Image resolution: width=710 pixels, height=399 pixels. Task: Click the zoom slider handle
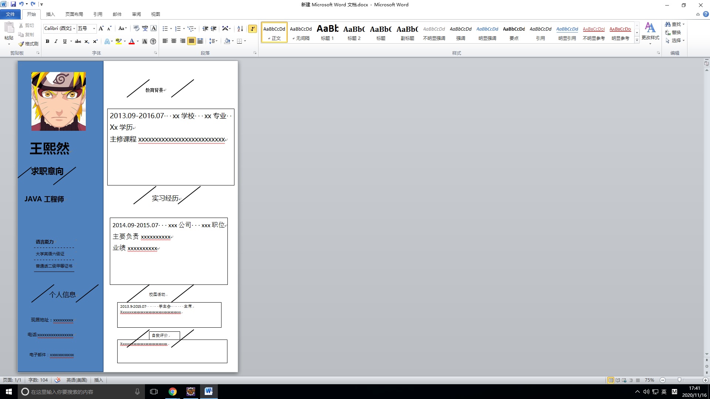(679, 380)
